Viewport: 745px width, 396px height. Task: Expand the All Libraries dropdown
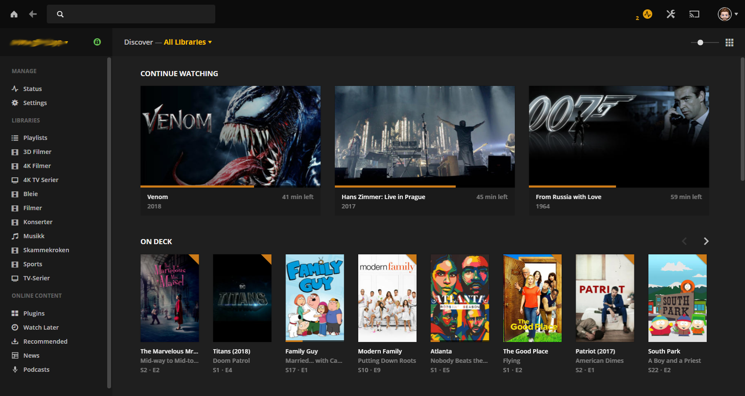pos(188,42)
